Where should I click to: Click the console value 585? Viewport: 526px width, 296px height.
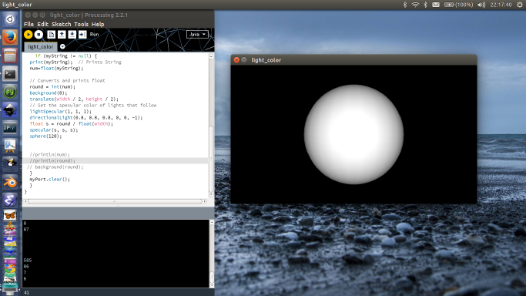point(28,260)
